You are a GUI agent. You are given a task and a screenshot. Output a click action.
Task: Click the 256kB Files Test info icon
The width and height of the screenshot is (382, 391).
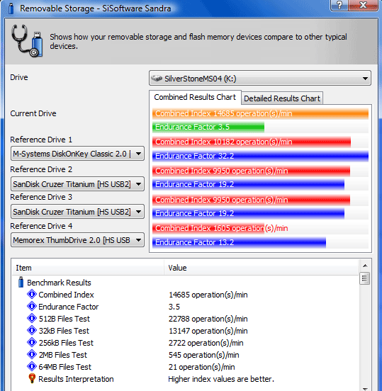click(32, 342)
